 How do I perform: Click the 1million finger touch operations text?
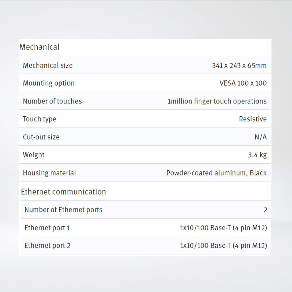217,101
